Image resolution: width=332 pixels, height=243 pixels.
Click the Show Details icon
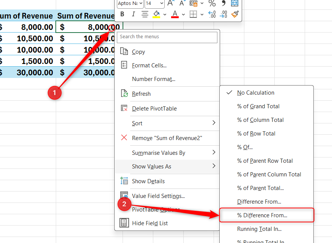pos(124,181)
